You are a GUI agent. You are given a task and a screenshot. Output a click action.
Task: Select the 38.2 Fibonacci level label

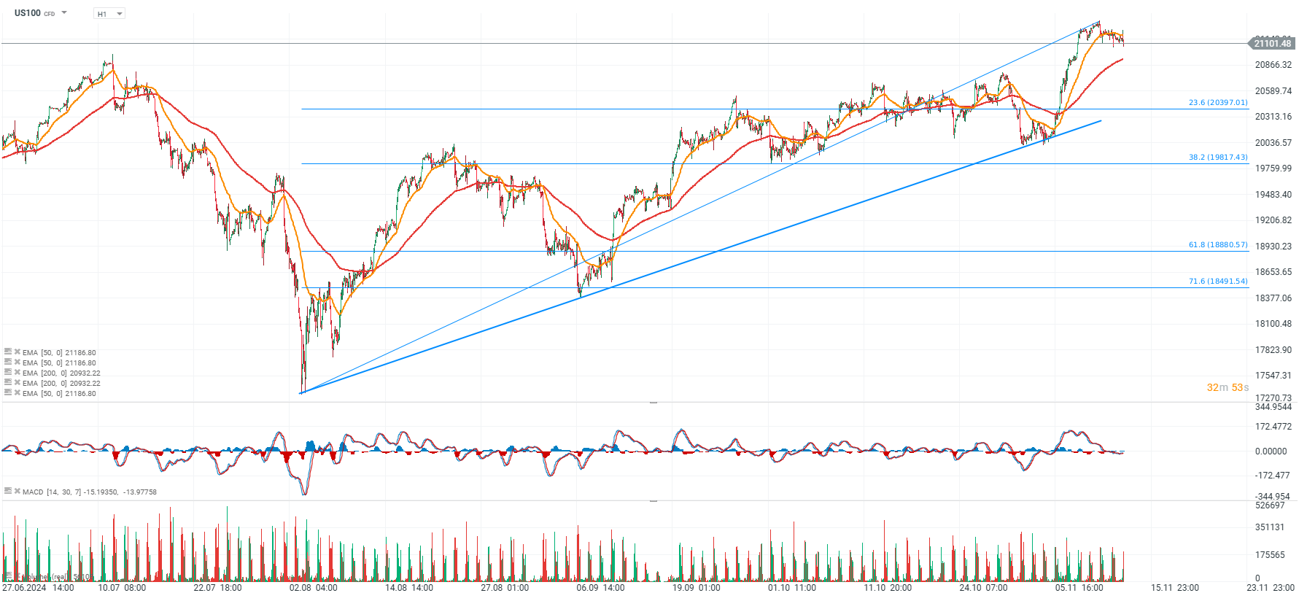tap(1217, 158)
